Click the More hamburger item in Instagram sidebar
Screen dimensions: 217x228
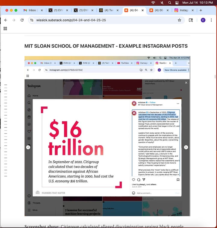coord(33,210)
